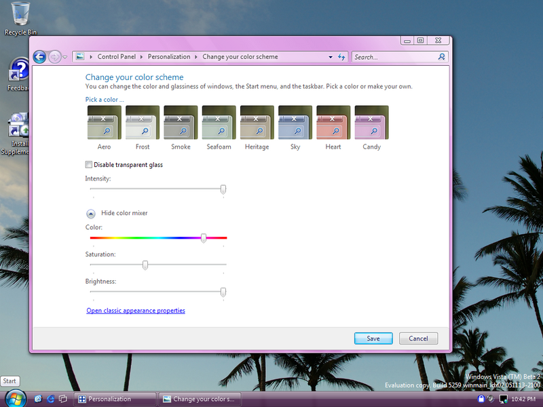
Task: Choose the Aero color scheme
Action: point(105,128)
